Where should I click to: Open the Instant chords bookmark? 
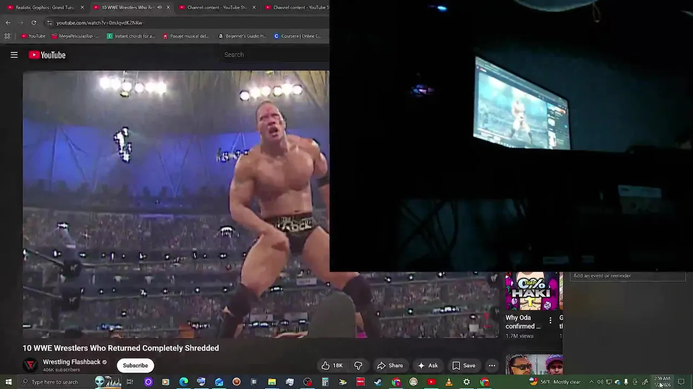tap(131, 36)
